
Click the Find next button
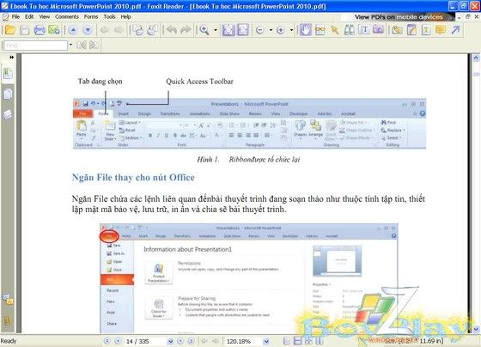coord(94,46)
